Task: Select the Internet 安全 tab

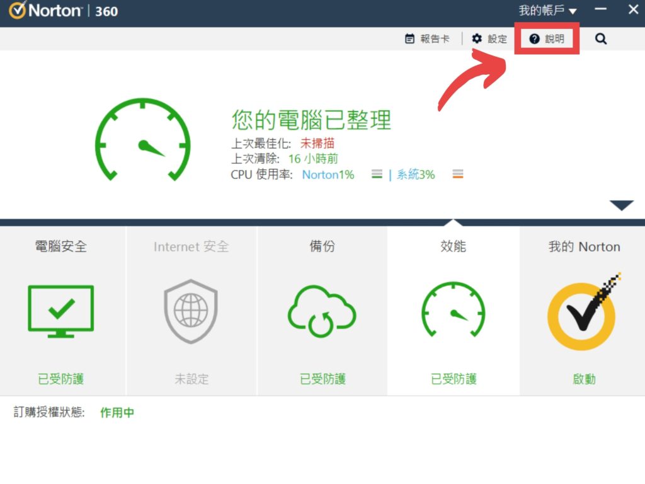Action: [x=191, y=311]
